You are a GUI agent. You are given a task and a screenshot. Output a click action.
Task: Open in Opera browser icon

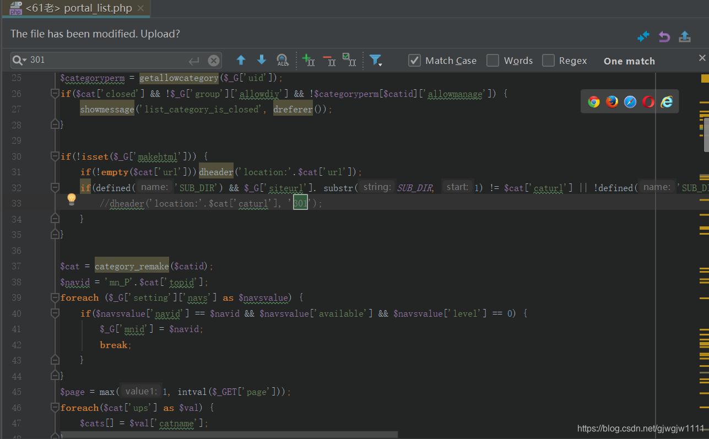coord(648,101)
